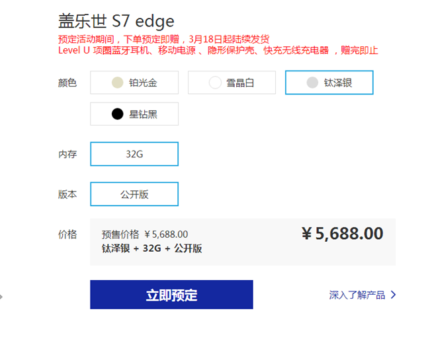Viewport: 430px width, 337px height.
Task: Click the large ¥5,688.00 price
Action: pos(342,233)
